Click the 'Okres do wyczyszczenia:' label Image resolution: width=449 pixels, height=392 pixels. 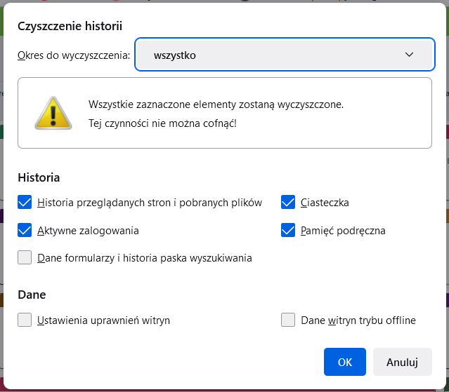pyautogui.click(x=74, y=55)
